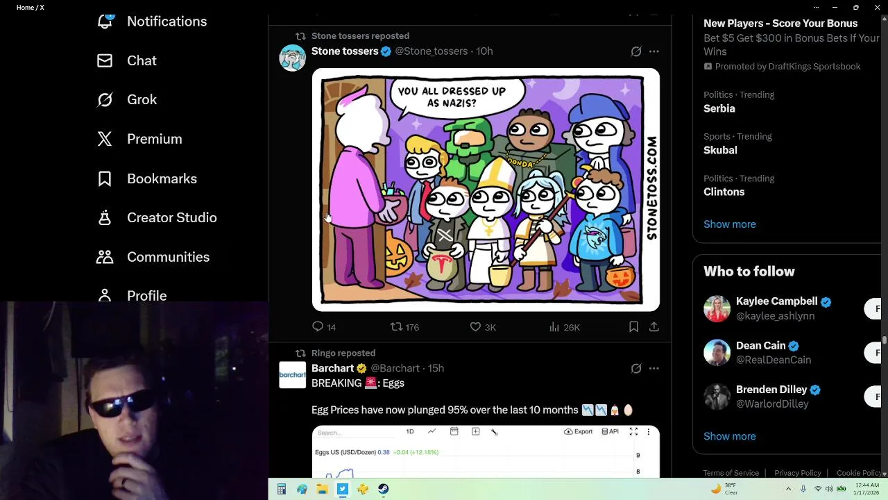
Task: Click the microphone tray icon
Action: [803, 490]
